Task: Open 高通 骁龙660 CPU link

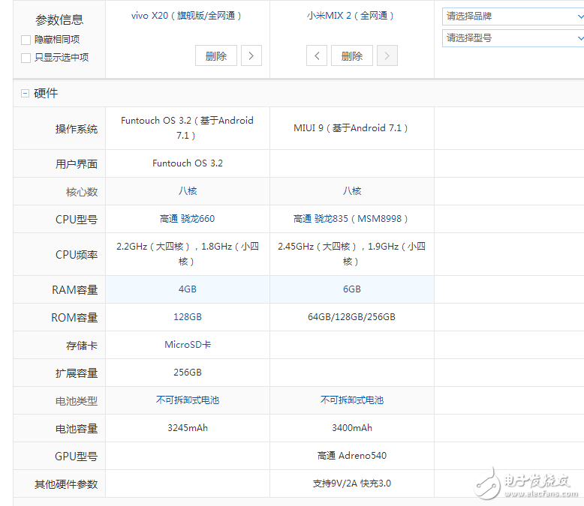Action: [188, 219]
